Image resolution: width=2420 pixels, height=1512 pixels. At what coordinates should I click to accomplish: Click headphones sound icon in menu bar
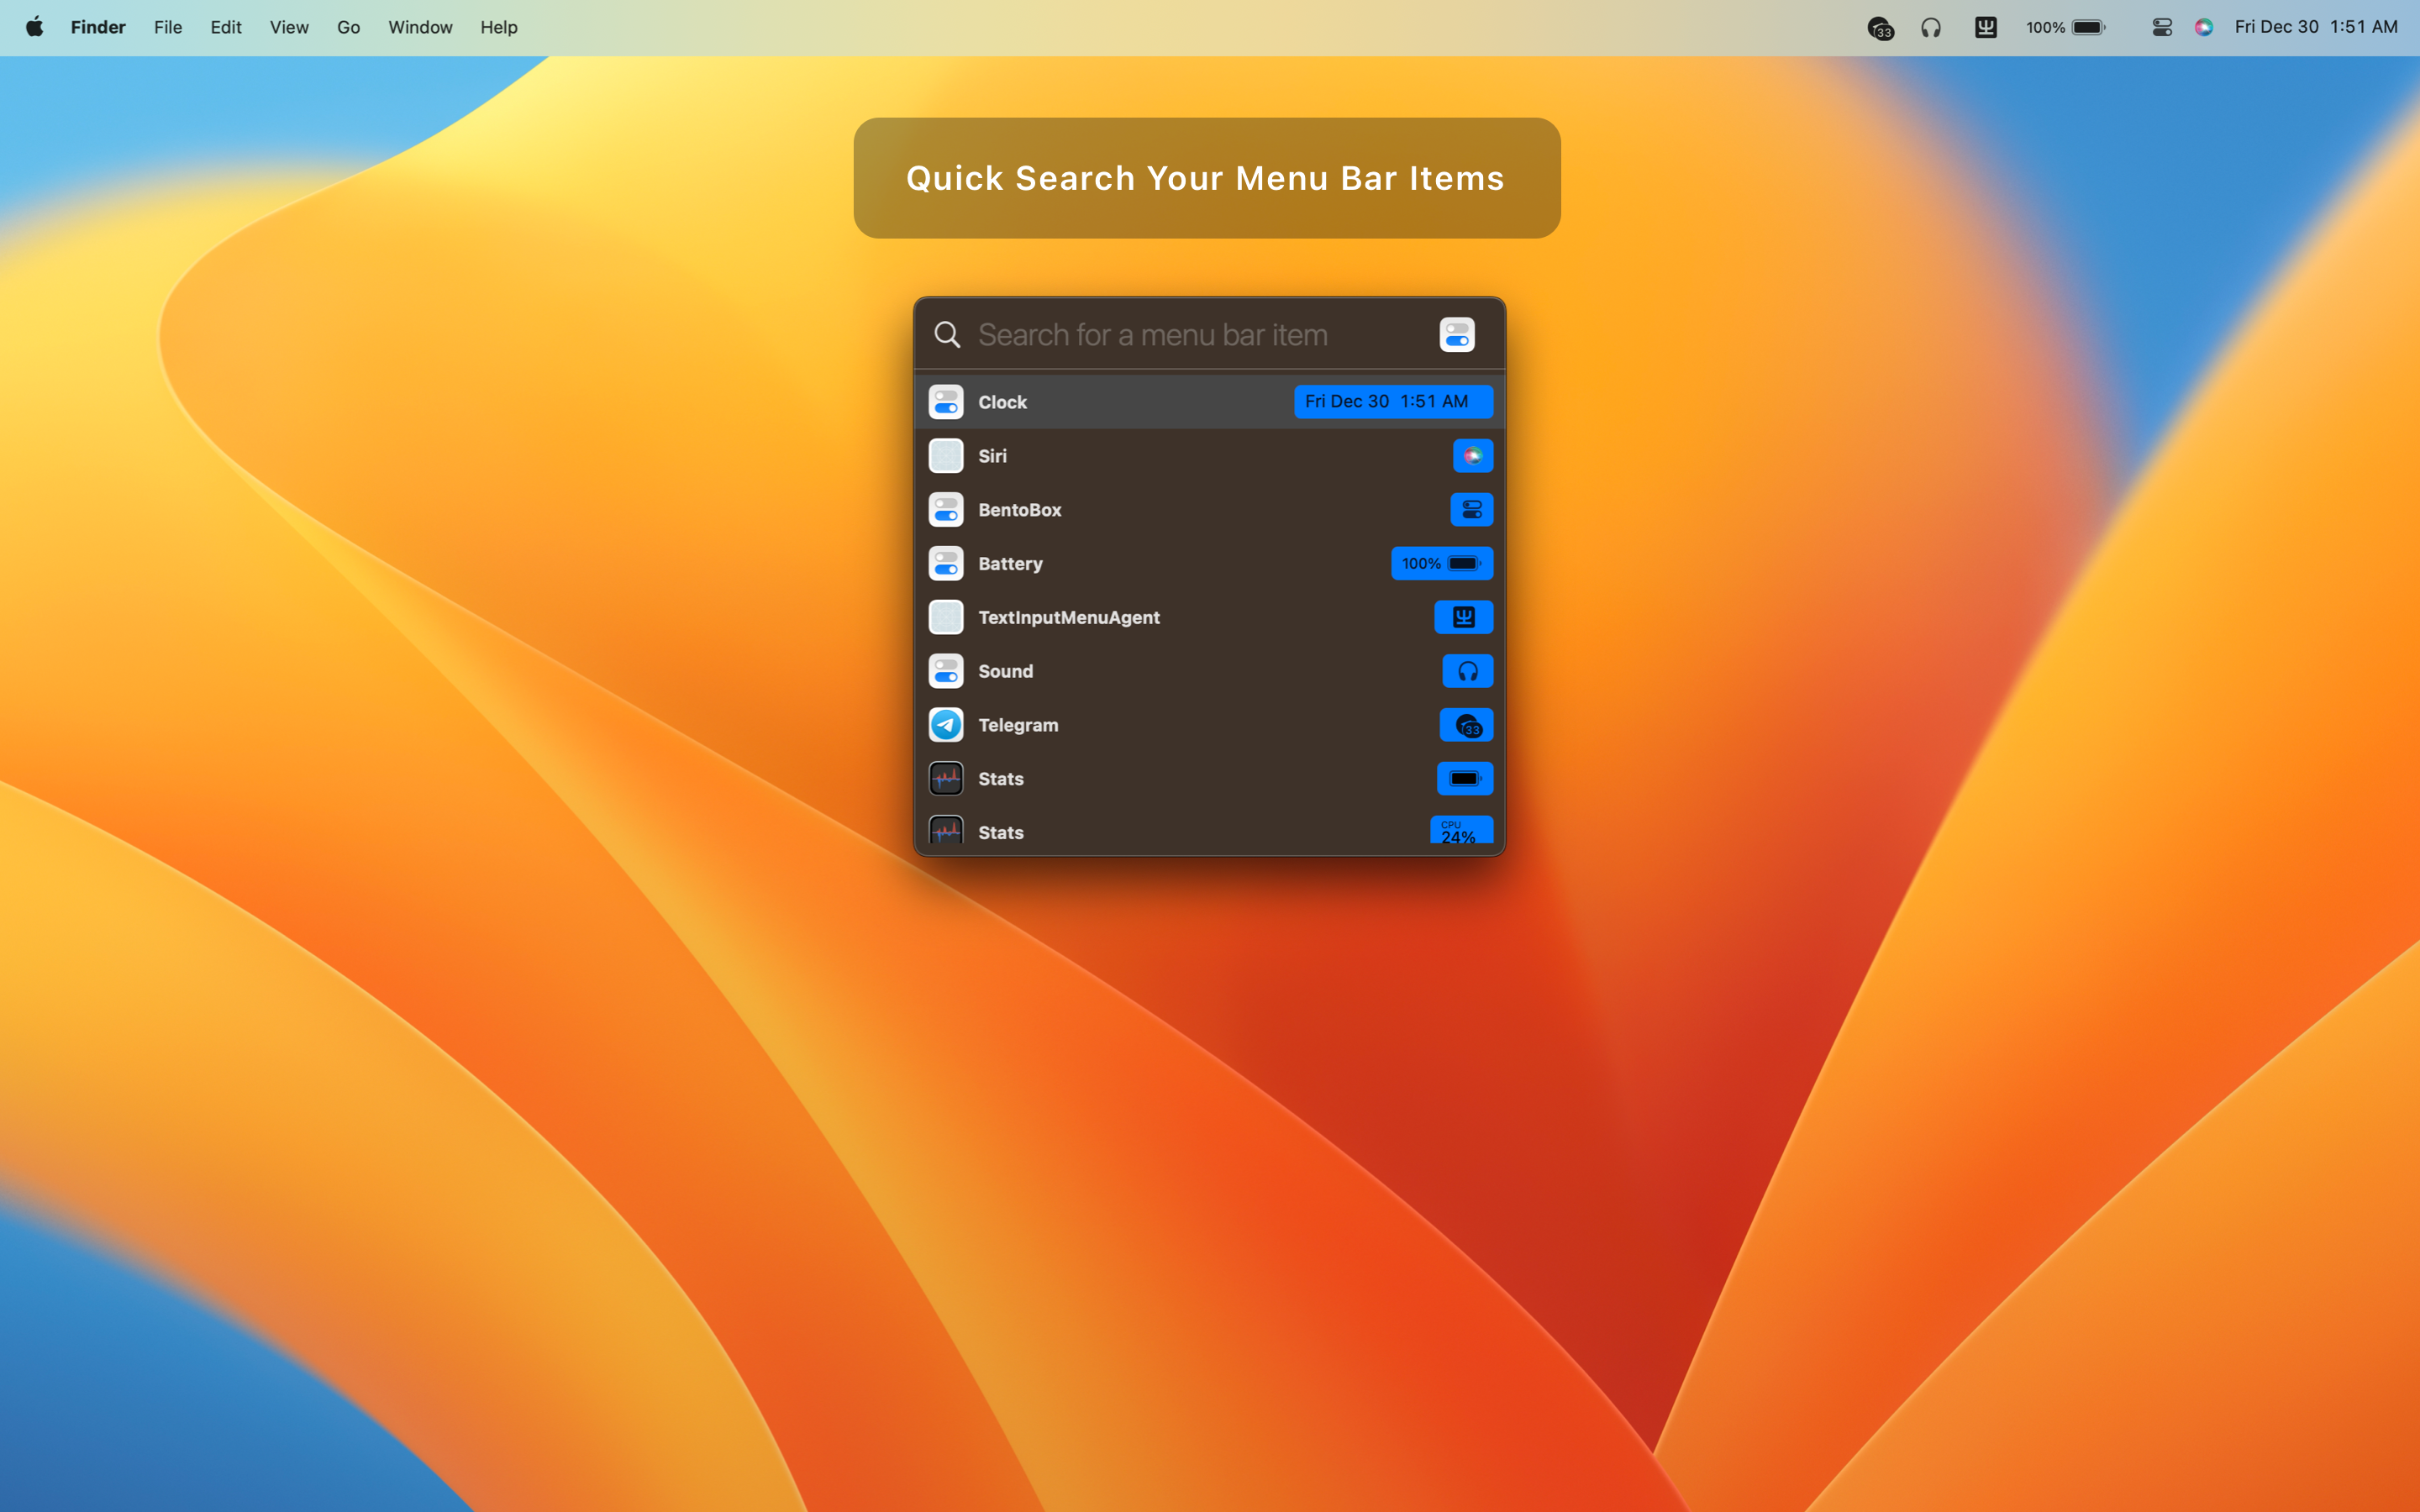pos(1931,28)
